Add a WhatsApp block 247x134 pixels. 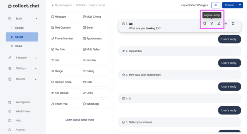[x=96, y=104]
